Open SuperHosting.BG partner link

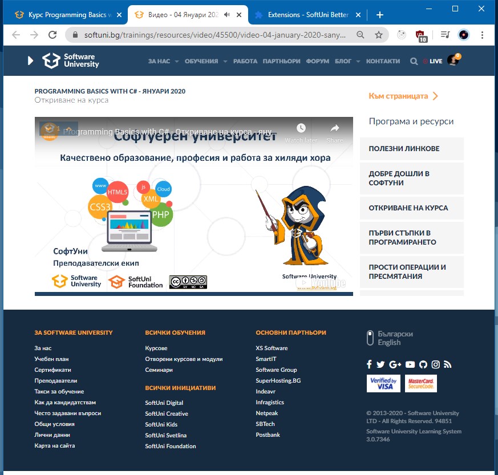click(278, 380)
